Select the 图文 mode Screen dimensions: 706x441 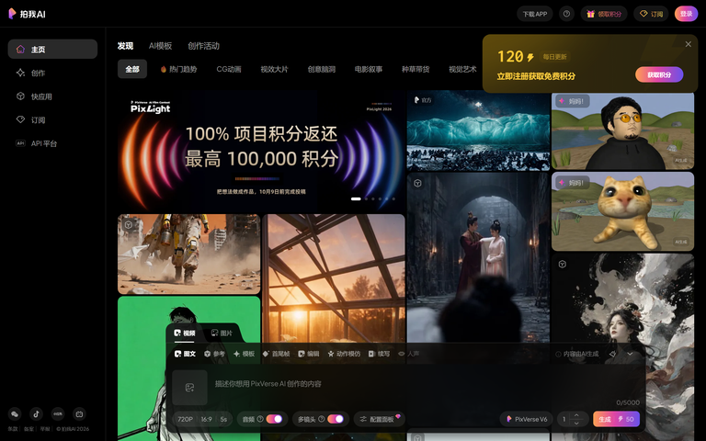click(x=185, y=354)
